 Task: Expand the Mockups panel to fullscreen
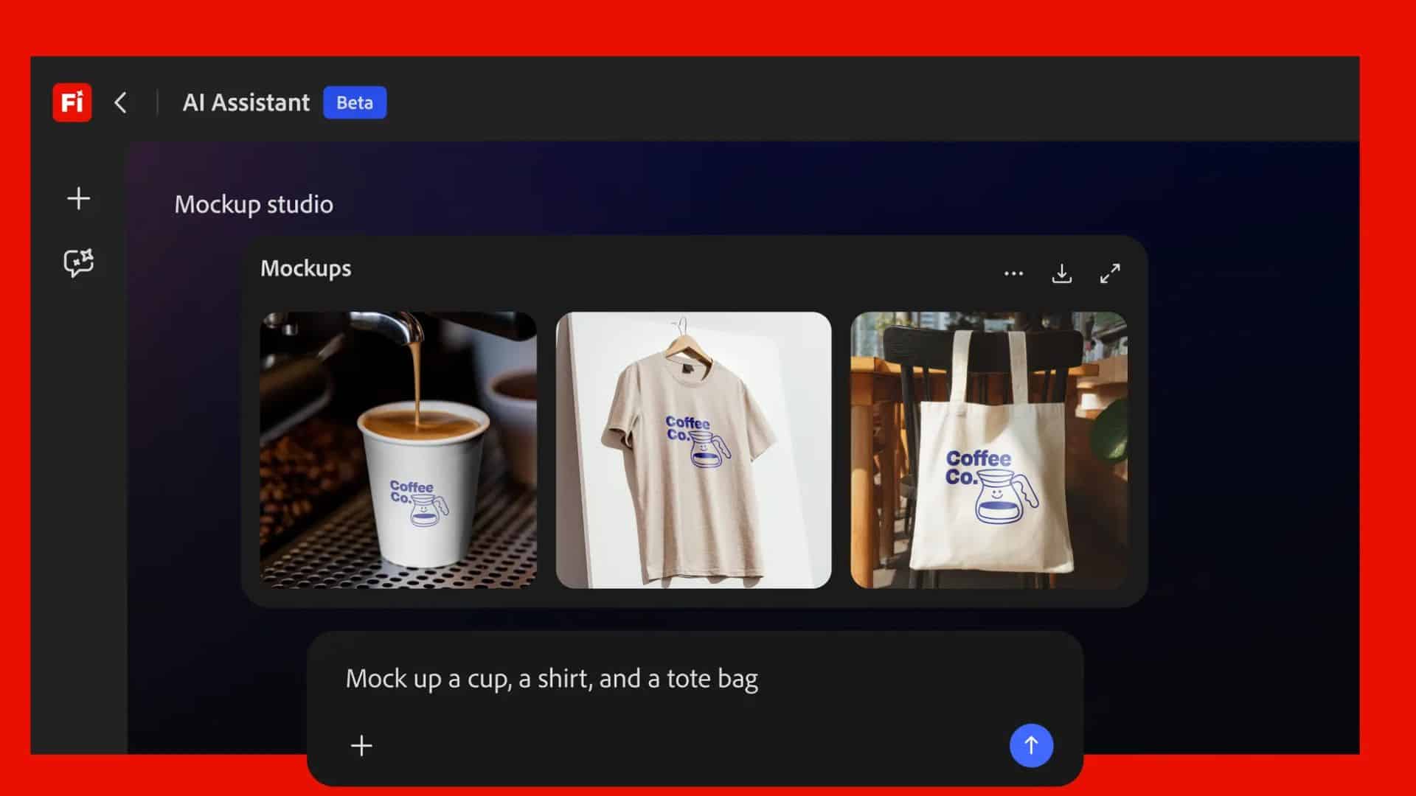coord(1110,273)
